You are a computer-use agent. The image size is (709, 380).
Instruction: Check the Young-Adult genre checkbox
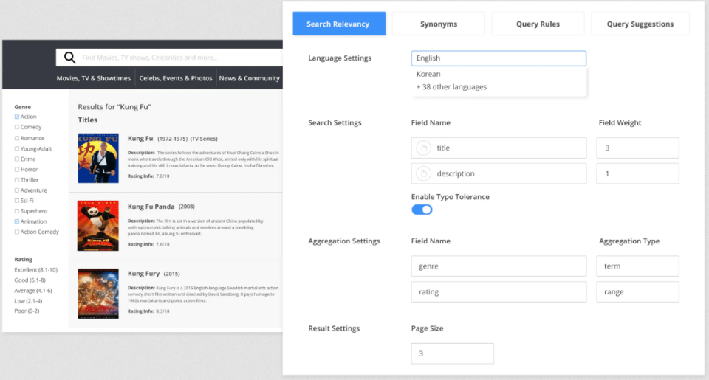pyautogui.click(x=17, y=148)
